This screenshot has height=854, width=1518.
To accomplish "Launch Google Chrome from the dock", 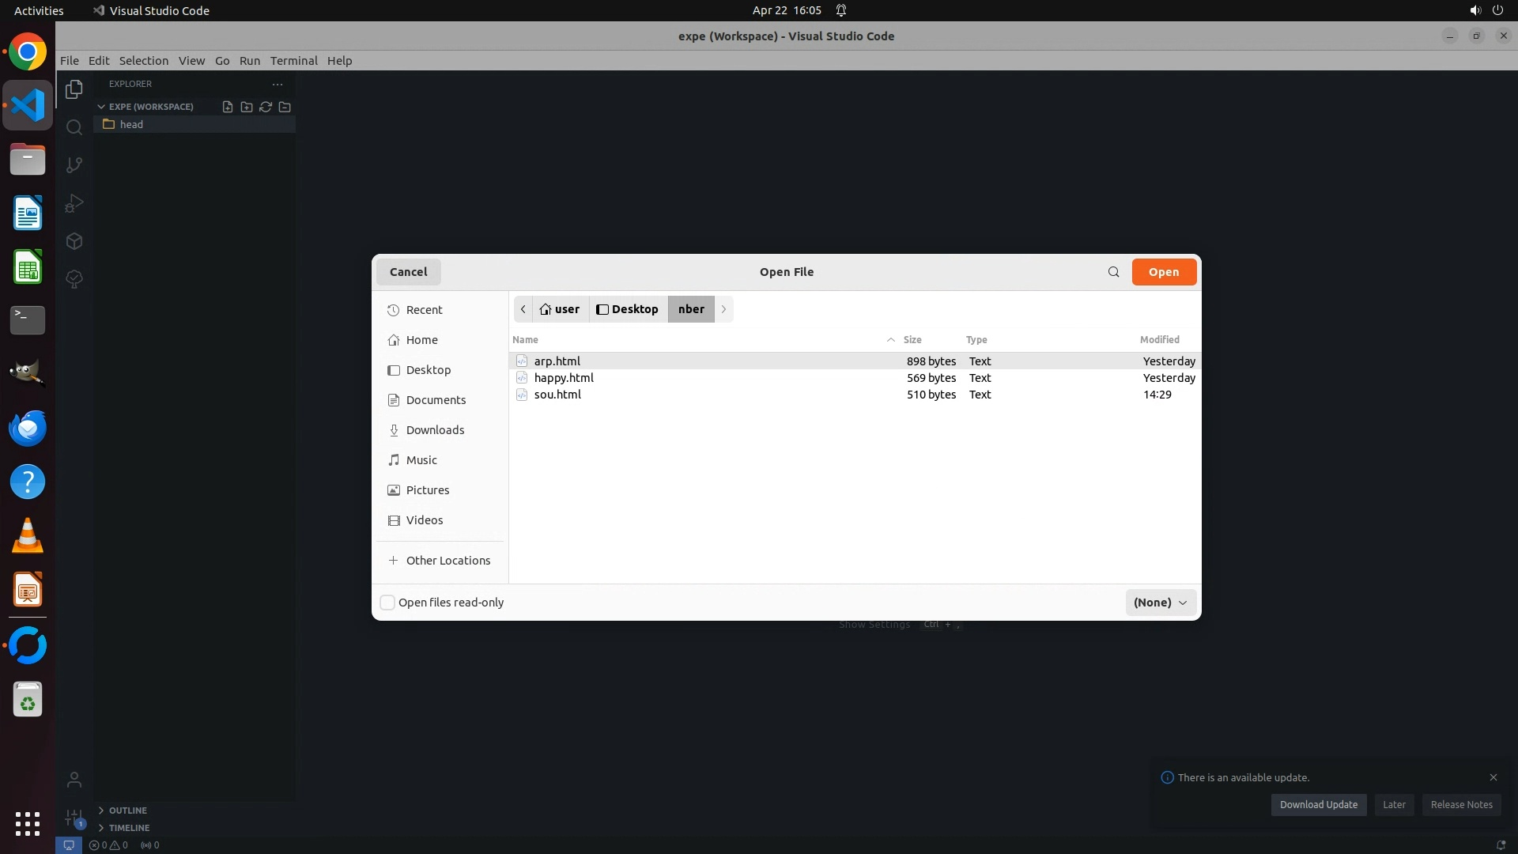I will (x=28, y=52).
